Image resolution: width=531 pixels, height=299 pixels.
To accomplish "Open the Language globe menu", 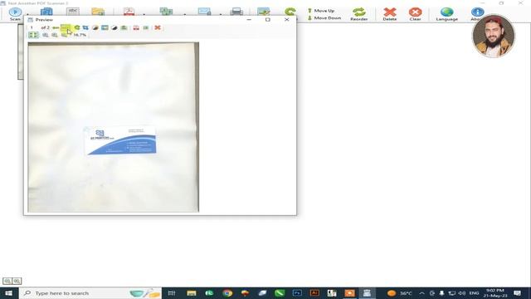I will point(446,14).
